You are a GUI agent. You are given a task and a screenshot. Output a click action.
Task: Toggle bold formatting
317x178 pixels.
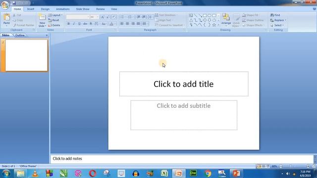tap(68, 24)
